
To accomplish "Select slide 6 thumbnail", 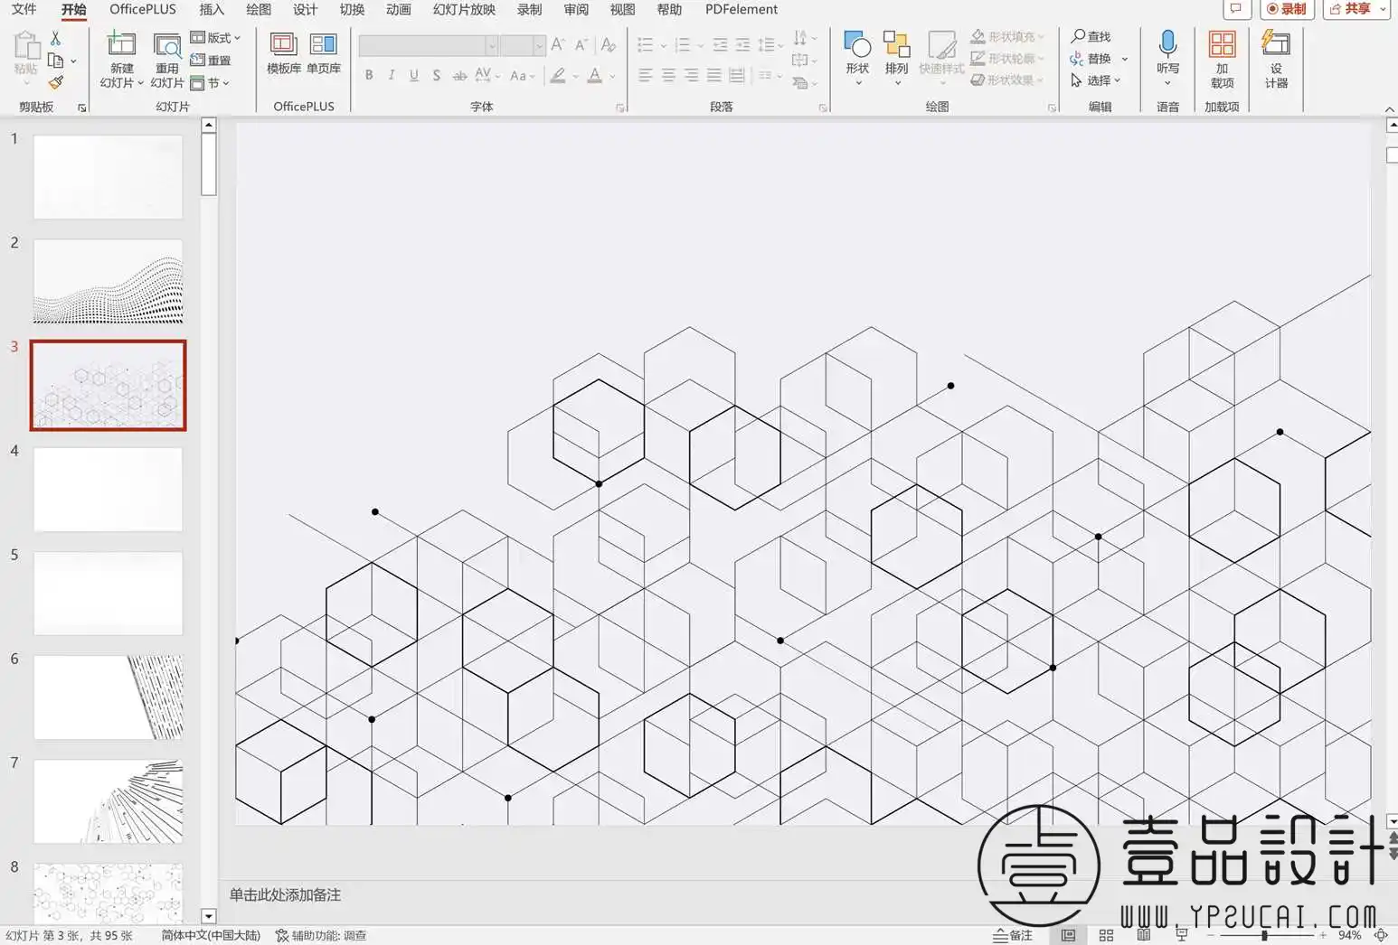I will 109,697.
